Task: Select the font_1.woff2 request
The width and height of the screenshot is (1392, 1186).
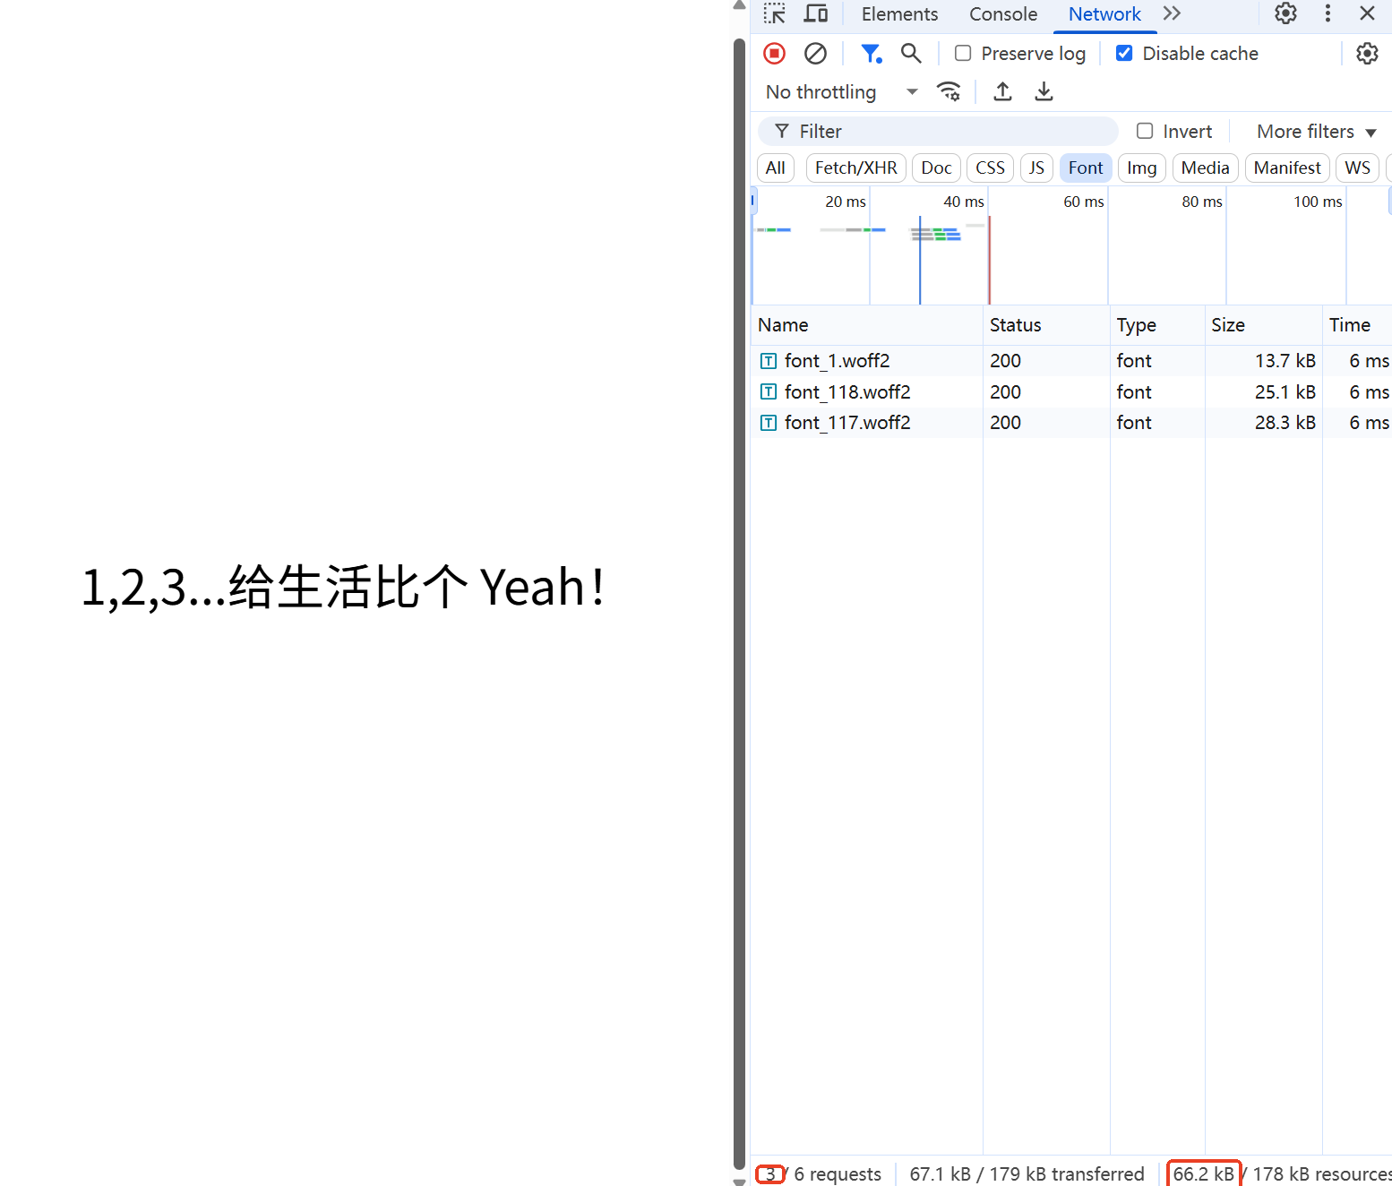Action: 837,360
